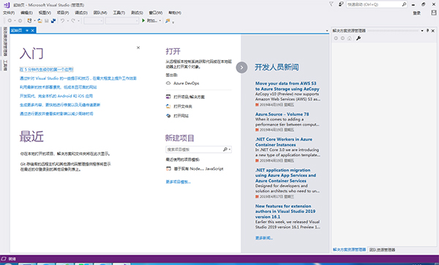439x265 pixels.
Task: Open '.NET Core Workers in Azure' article
Action: point(284,142)
